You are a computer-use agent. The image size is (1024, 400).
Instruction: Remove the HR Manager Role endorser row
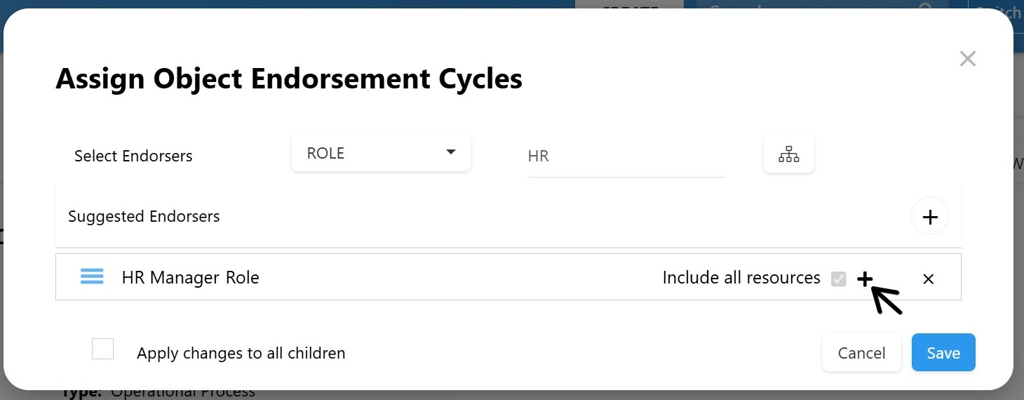tap(928, 279)
